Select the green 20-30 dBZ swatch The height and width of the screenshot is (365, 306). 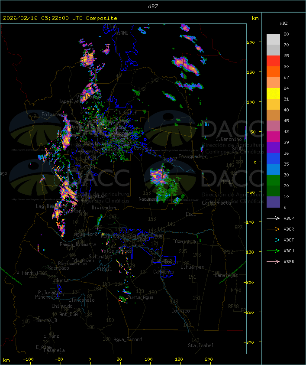(273, 180)
